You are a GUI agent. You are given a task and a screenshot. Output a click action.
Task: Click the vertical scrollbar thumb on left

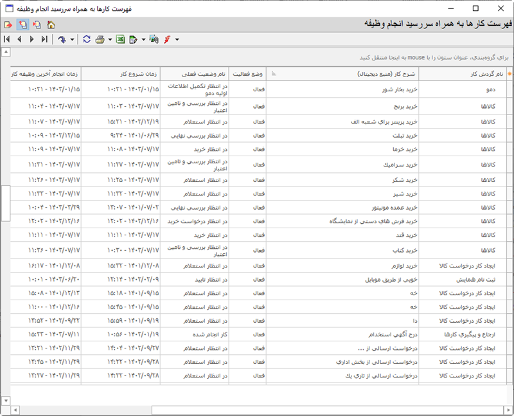click(6, 203)
